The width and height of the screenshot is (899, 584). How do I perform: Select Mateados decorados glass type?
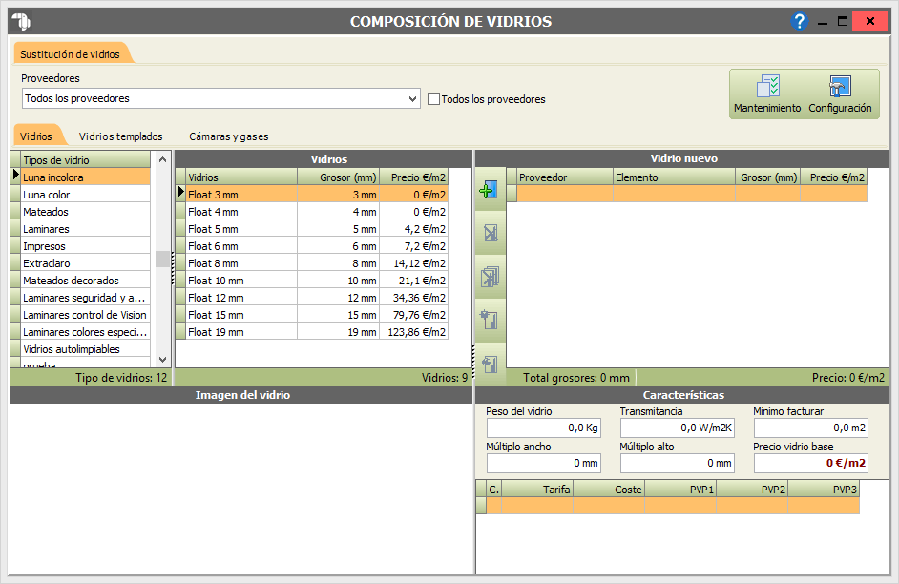coord(86,281)
